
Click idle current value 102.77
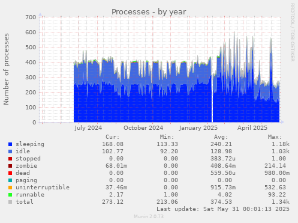[x=113, y=151]
